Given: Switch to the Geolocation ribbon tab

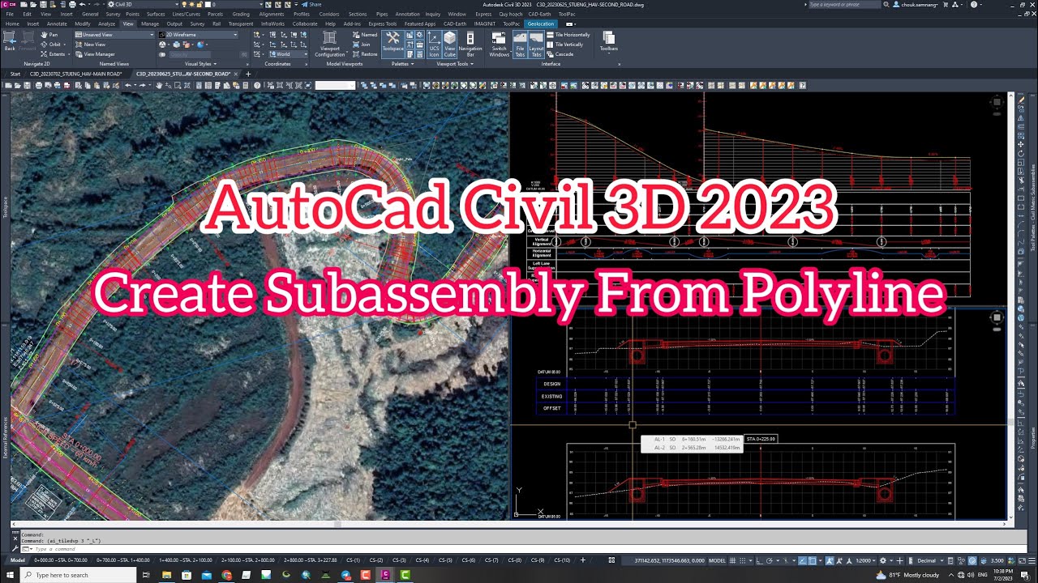Looking at the screenshot, I should (540, 23).
